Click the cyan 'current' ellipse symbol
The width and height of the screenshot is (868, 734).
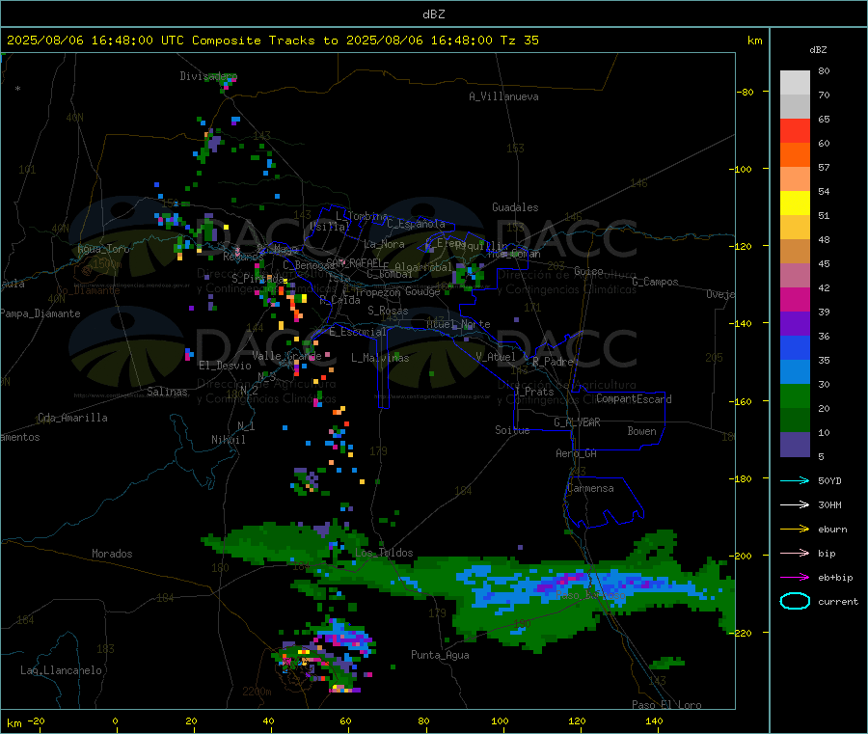coord(795,601)
